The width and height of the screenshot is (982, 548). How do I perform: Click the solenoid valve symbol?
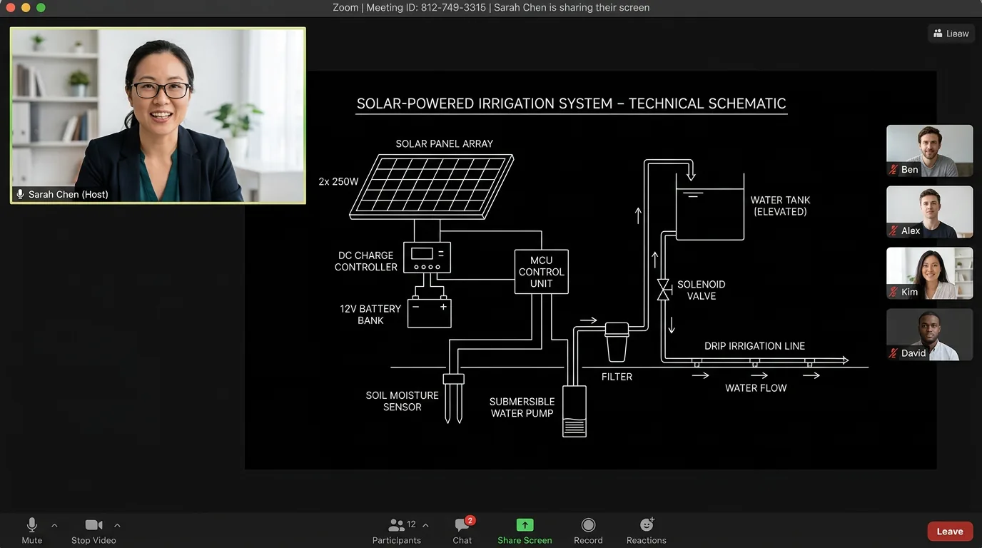pos(663,290)
